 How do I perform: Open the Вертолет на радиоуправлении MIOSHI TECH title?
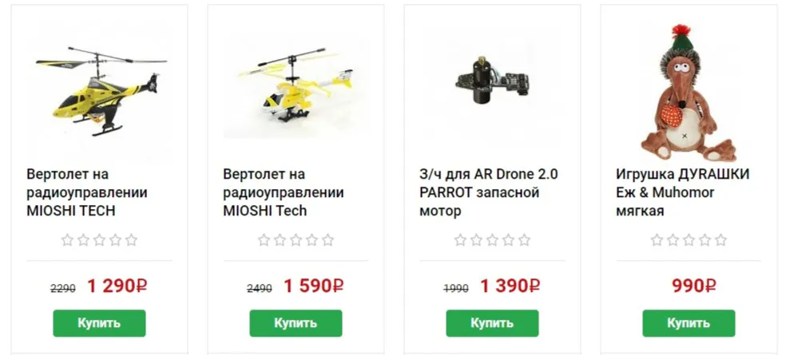point(86,192)
